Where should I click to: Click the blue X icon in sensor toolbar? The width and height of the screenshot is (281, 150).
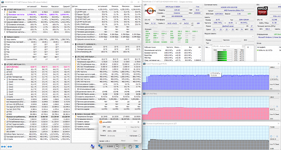pyautogui.click(x=137, y=147)
